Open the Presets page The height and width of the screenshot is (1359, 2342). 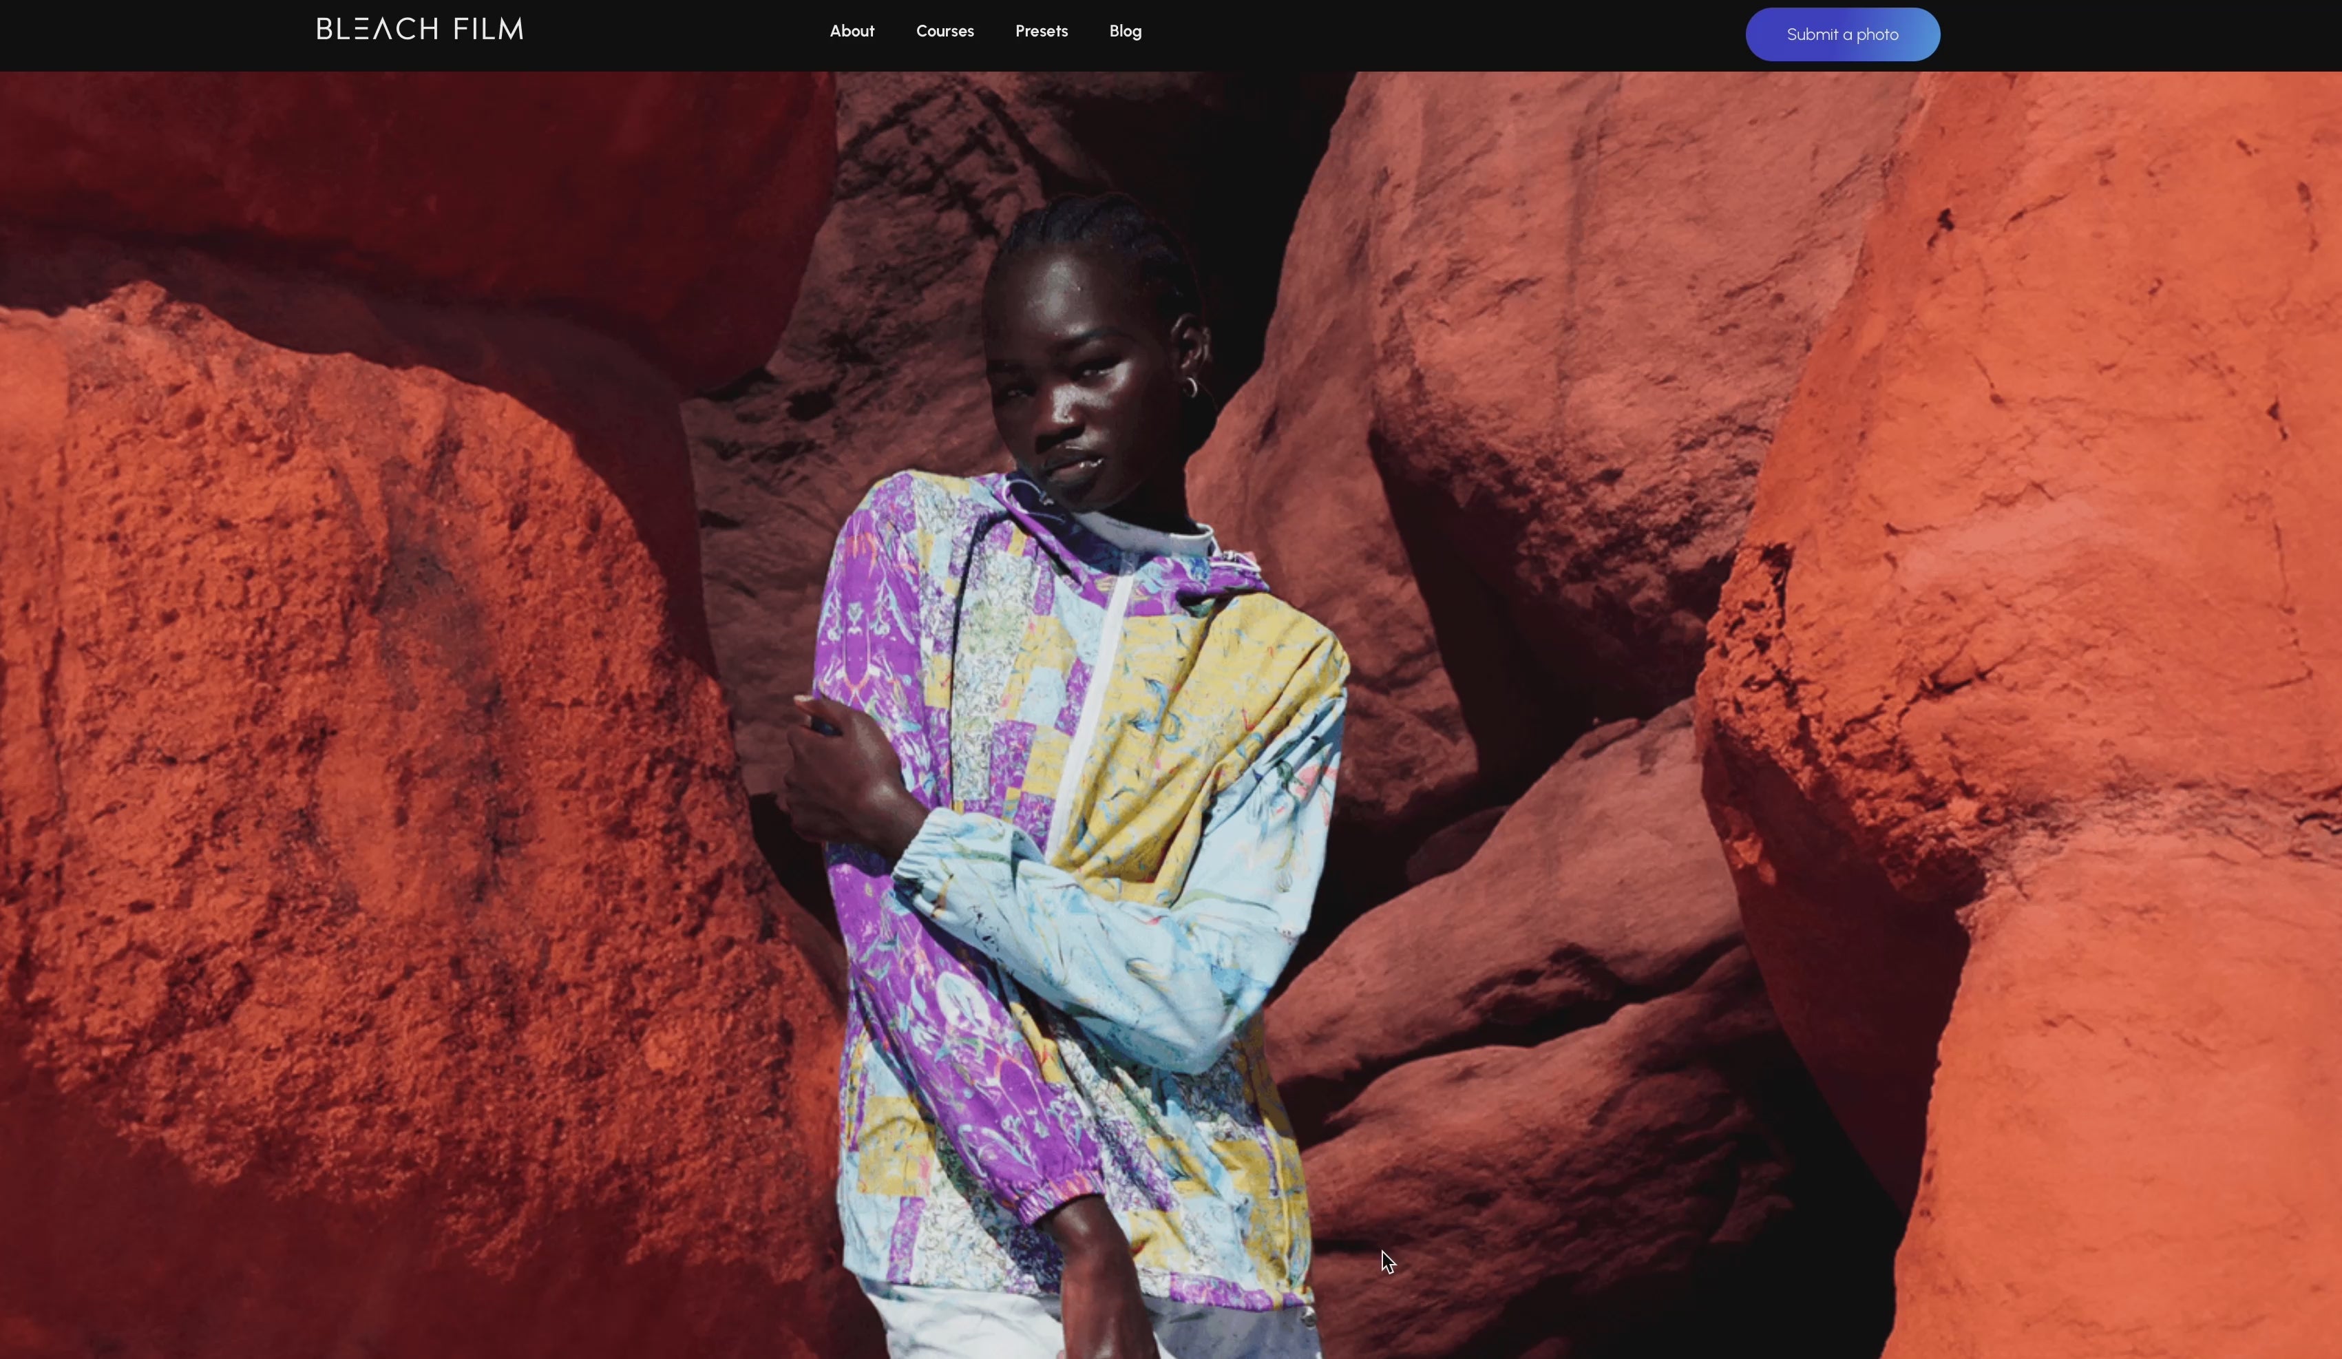(1041, 32)
